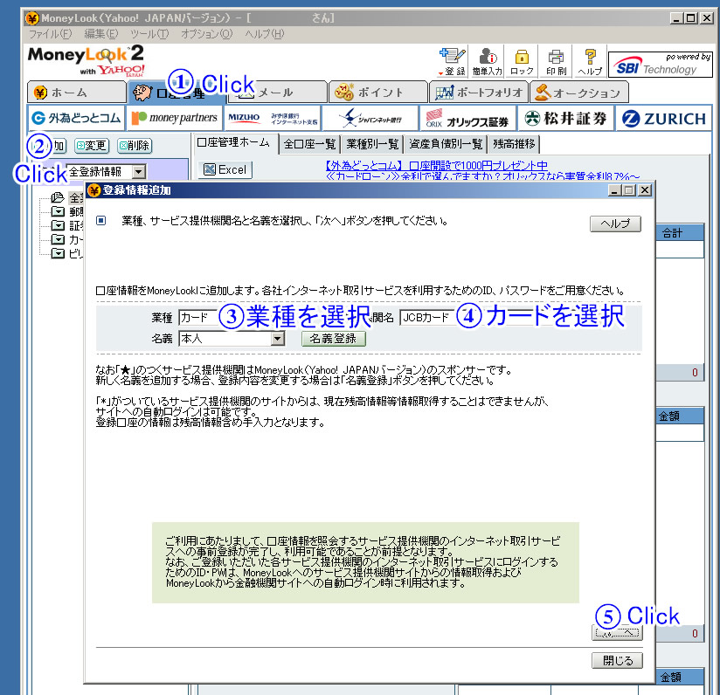
Task: Expand the tree folder starting with 郵
Action: click(58, 211)
